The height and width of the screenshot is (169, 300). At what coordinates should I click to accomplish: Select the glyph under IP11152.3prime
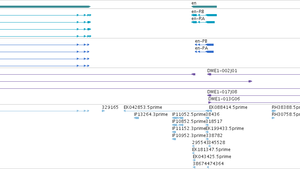coord(174,132)
